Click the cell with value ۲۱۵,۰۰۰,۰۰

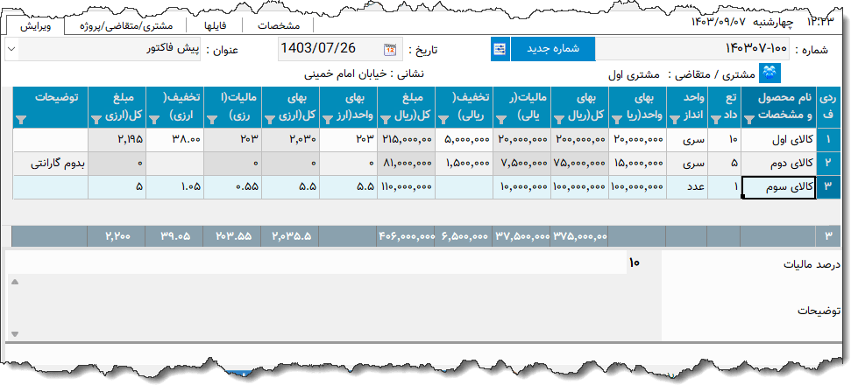coord(406,140)
